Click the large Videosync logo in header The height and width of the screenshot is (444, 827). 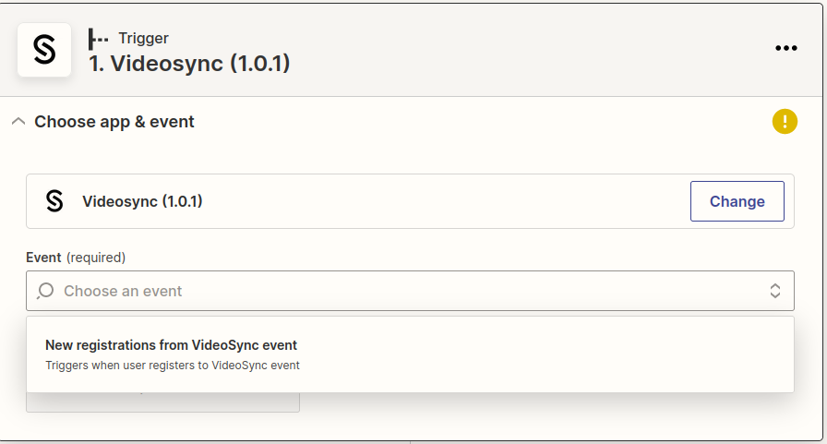(x=44, y=50)
